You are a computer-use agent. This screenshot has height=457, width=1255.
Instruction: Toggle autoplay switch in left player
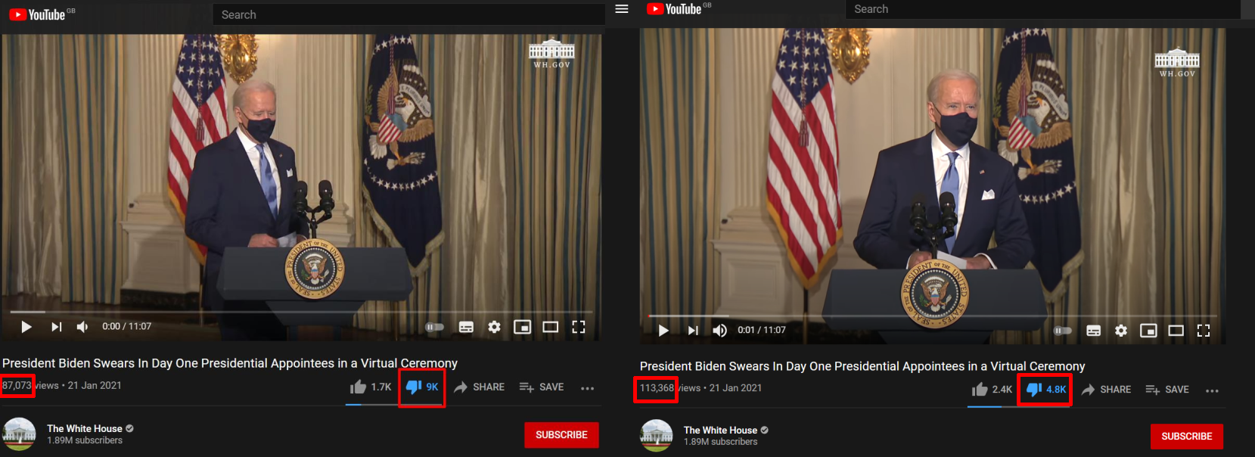pyautogui.click(x=435, y=327)
